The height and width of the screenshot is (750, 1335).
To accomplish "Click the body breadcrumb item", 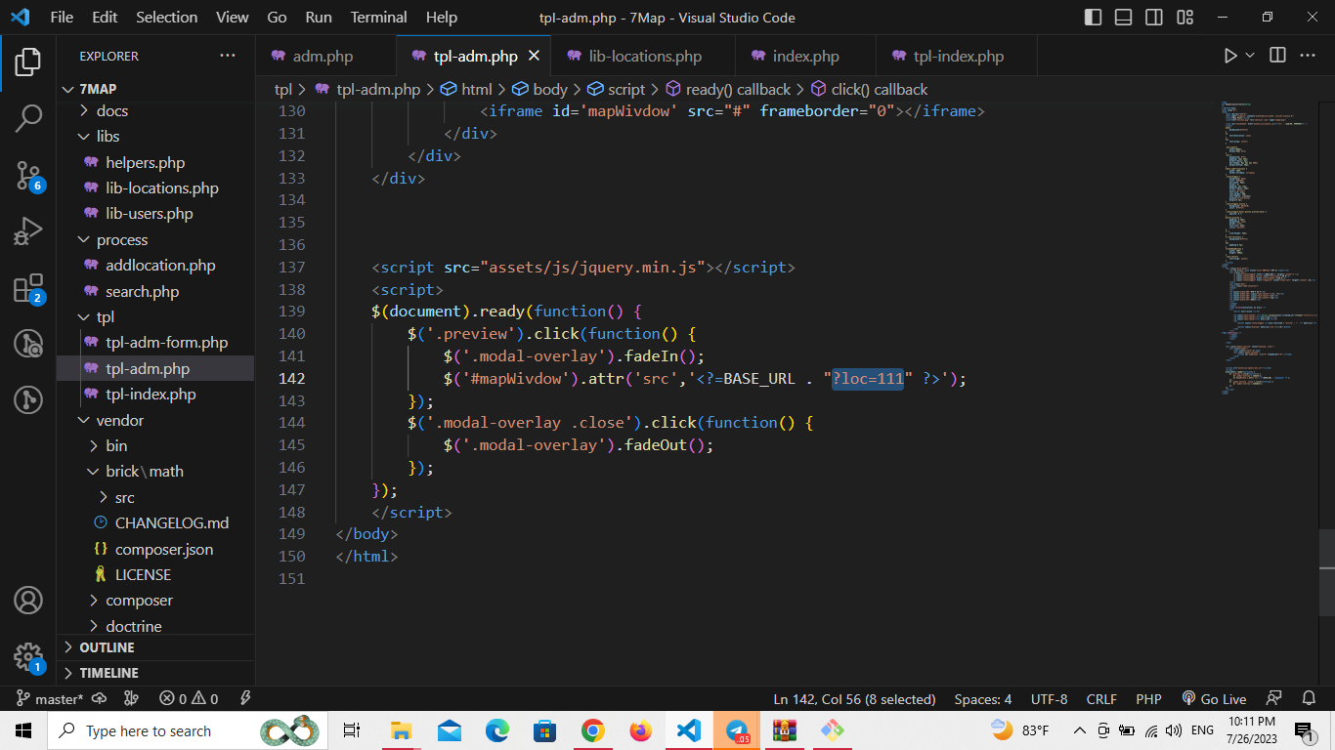I will (x=539, y=90).
